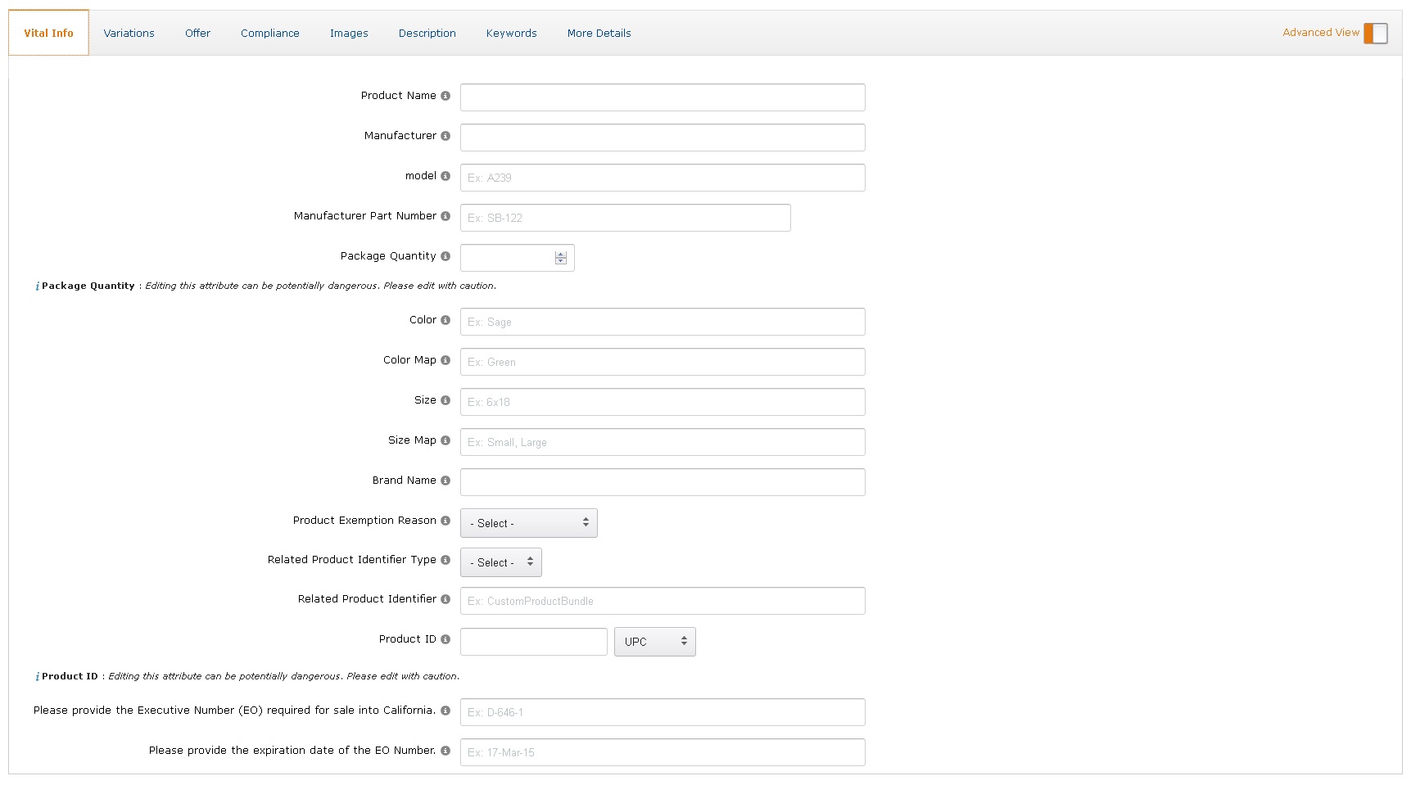This screenshot has width=1411, height=785.
Task: Click the info icon beside Manufacturer
Action: click(x=445, y=136)
